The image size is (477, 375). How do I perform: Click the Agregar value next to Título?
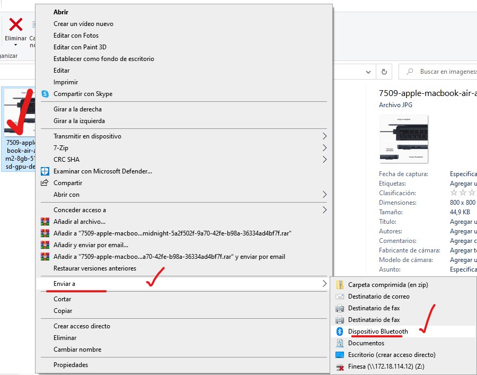point(463,222)
